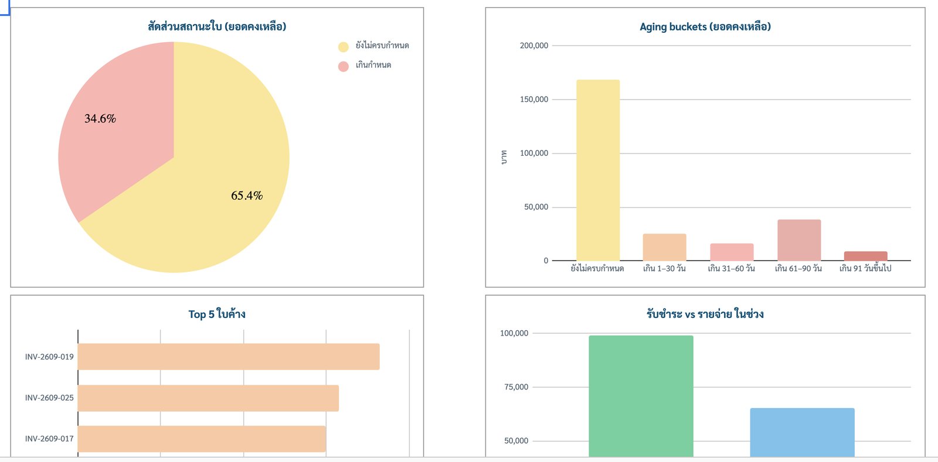Click the เกิน 1–30 วัน bar
This screenshot has width=938, height=462.
pyautogui.click(x=664, y=247)
